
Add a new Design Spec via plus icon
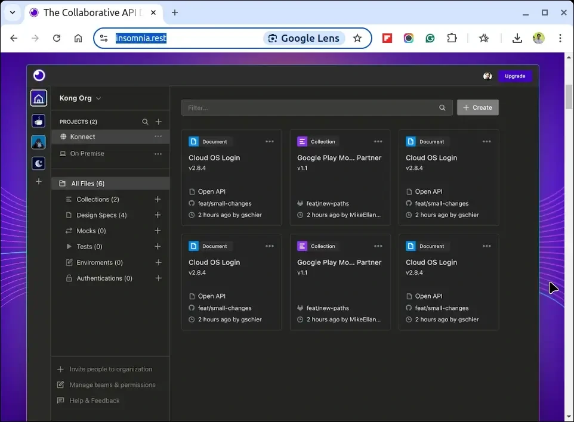pyautogui.click(x=158, y=215)
